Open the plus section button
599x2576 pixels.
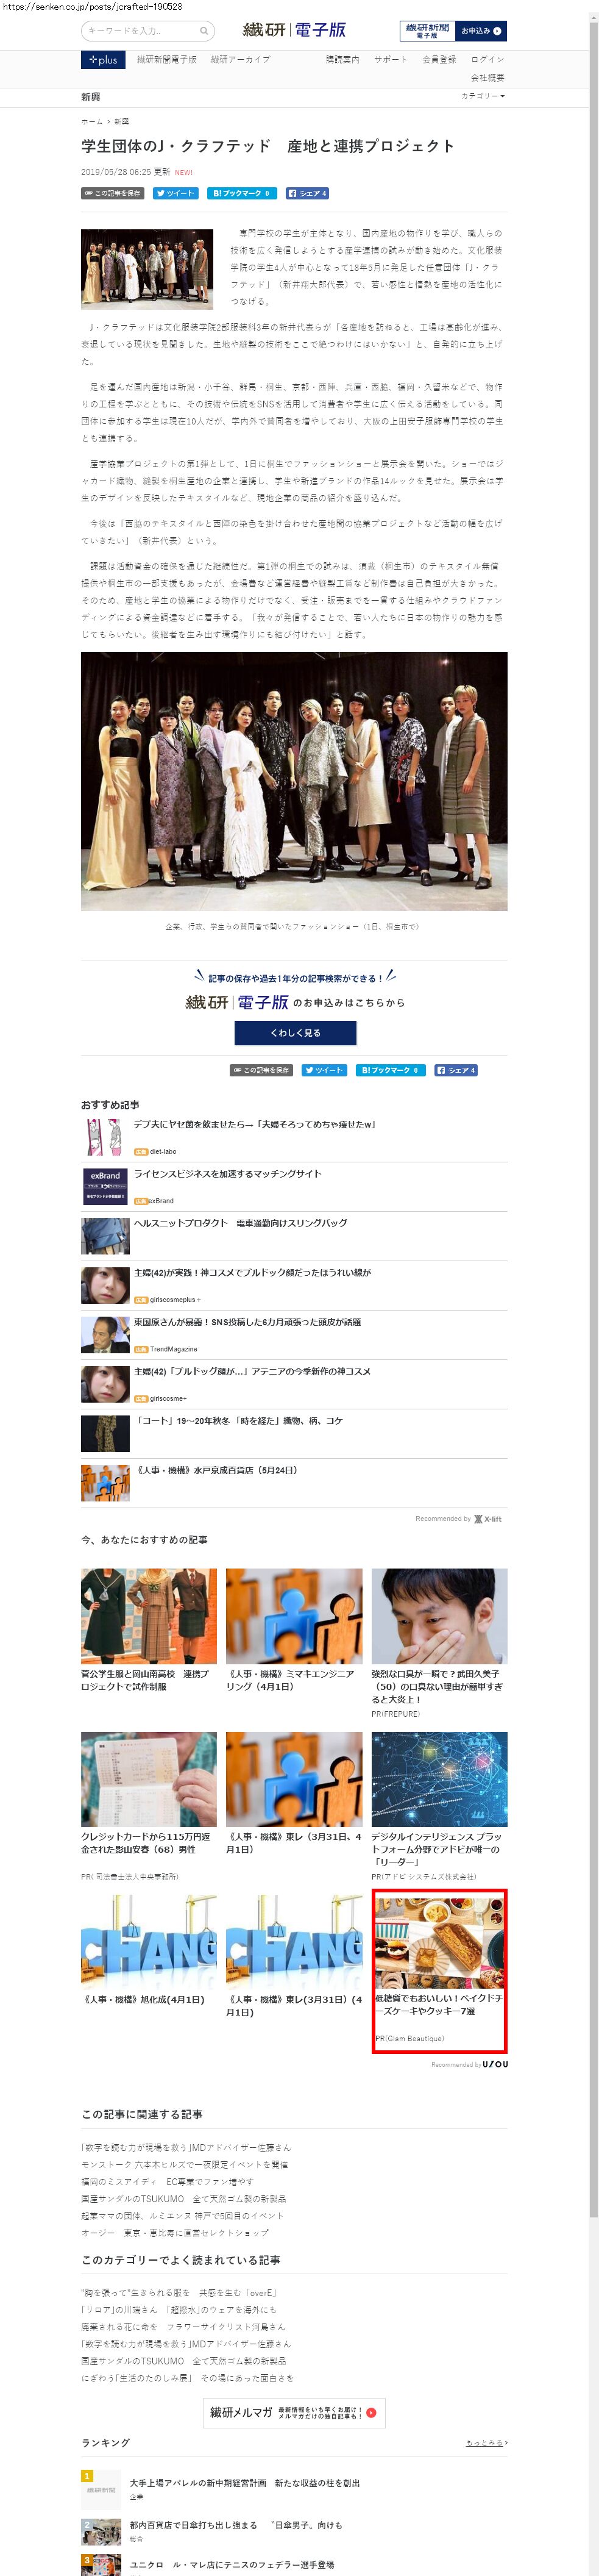[x=103, y=60]
